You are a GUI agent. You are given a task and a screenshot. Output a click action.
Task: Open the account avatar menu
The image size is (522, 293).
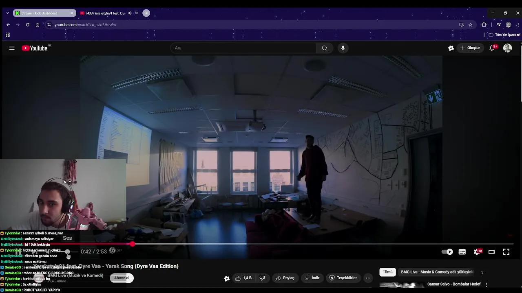507,48
